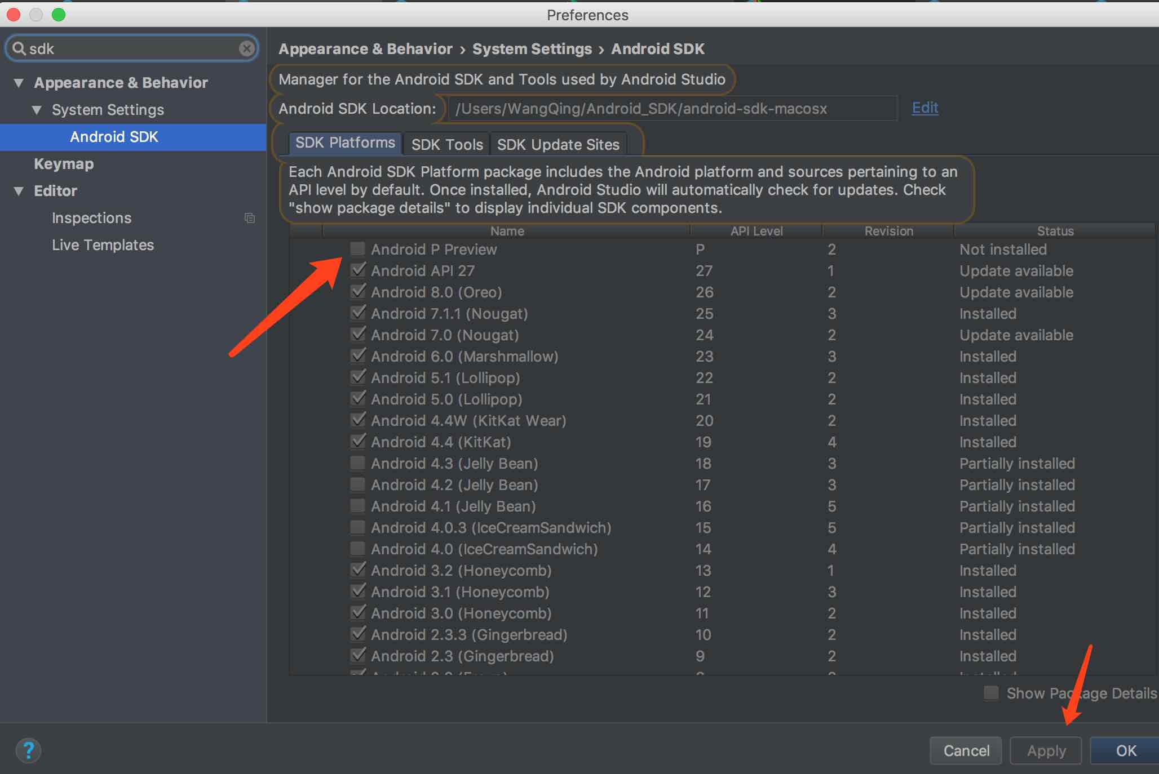
Task: Collapse the Editor tree section
Action: [19, 191]
